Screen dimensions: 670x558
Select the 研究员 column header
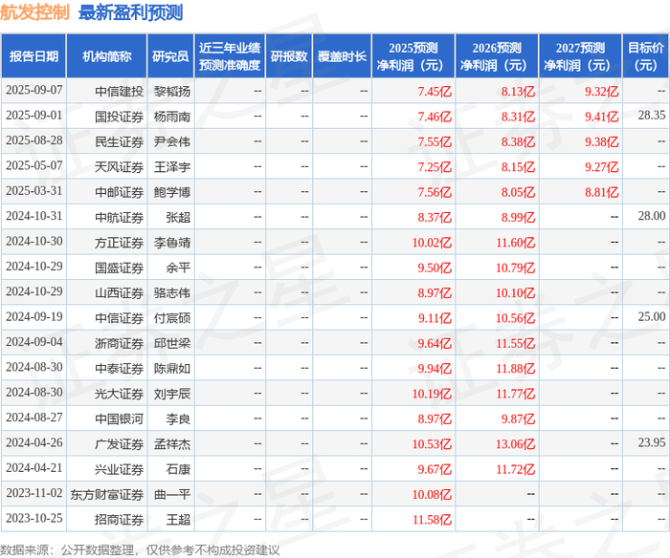pos(170,56)
